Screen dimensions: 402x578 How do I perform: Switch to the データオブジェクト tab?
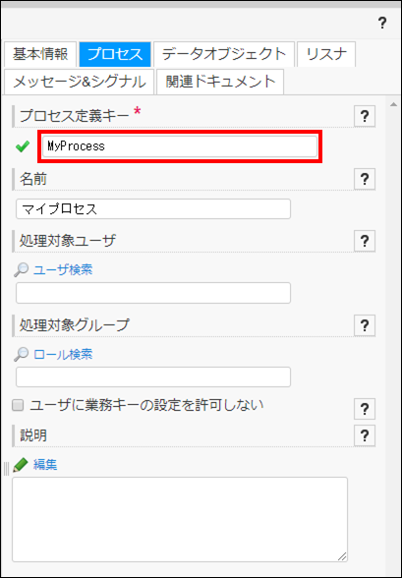(224, 54)
